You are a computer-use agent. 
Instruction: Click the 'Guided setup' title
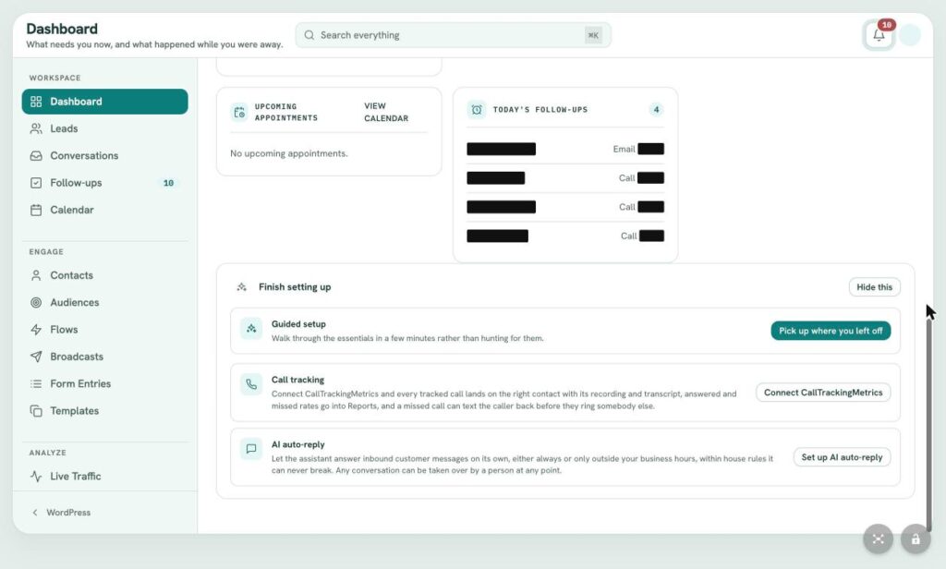point(298,324)
